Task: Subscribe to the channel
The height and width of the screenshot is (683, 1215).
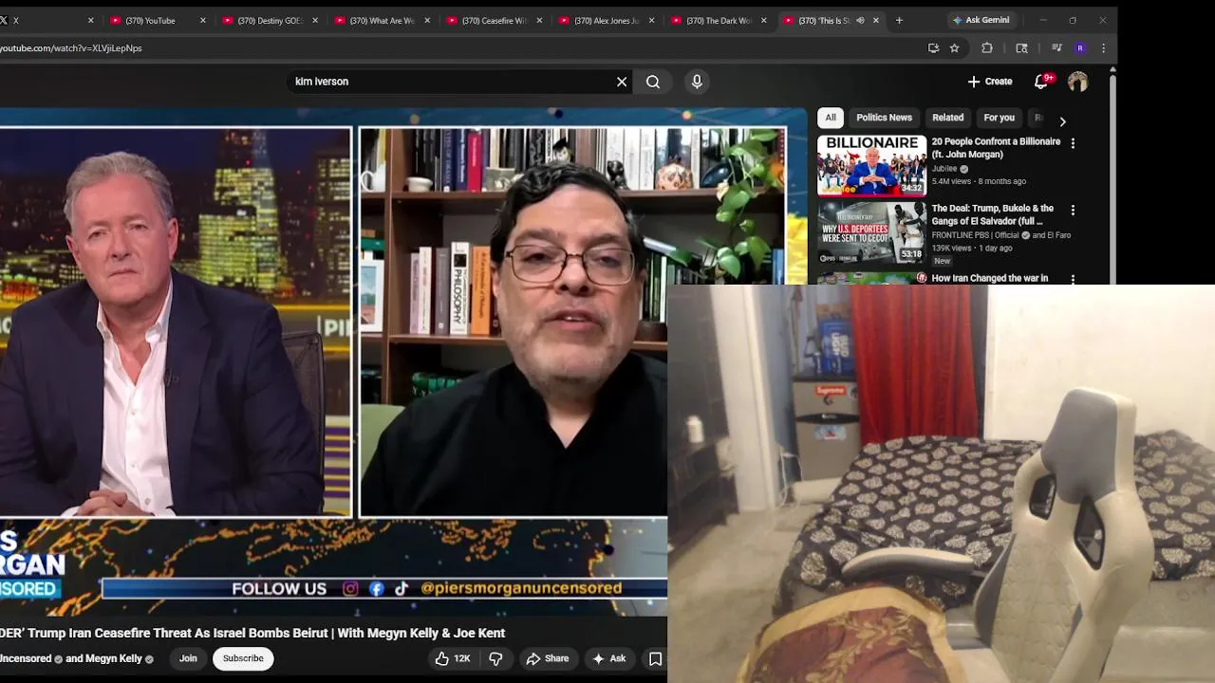Action: point(243,658)
